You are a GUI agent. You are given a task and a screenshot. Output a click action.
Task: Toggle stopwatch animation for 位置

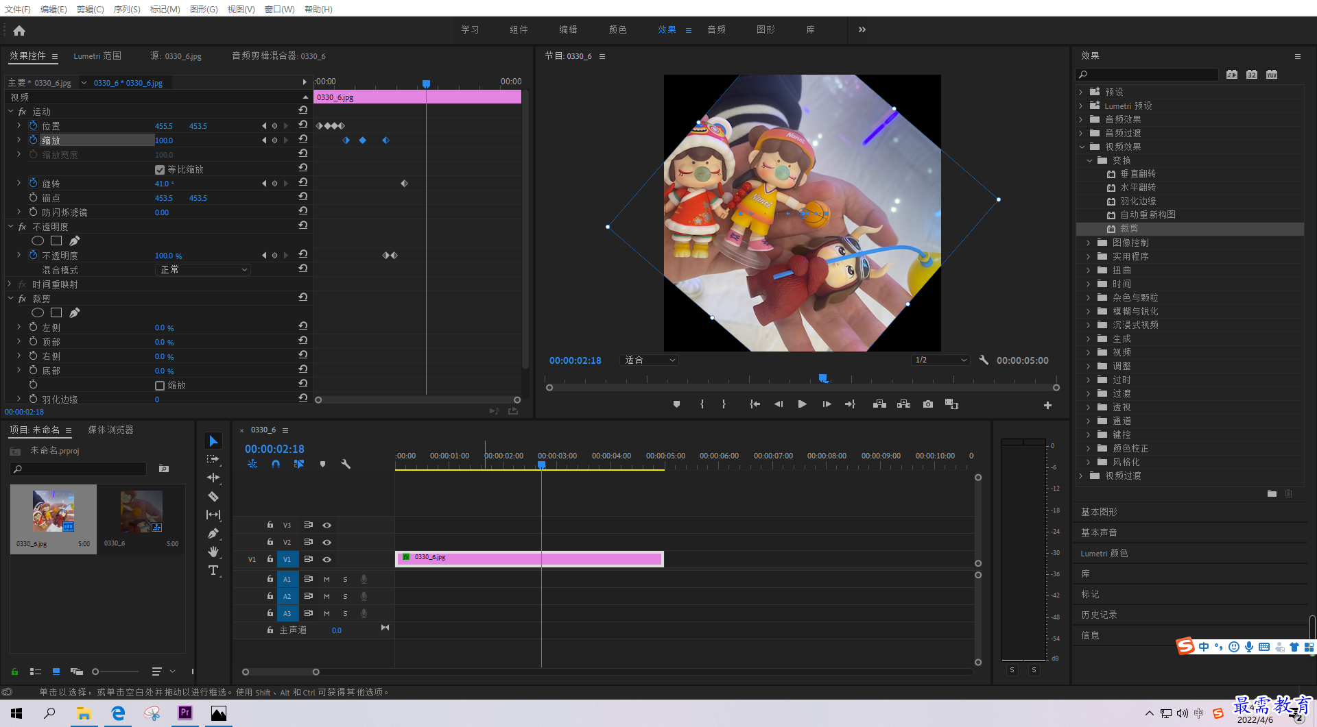33,125
